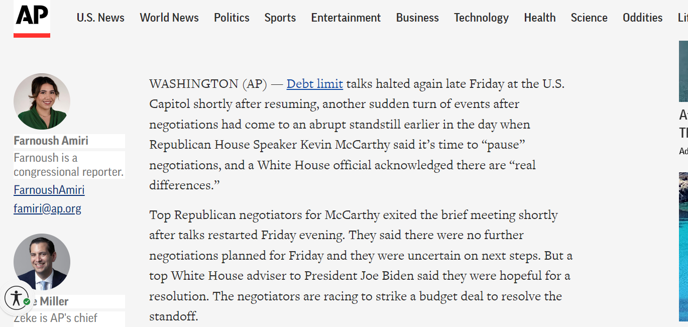Viewport: 688px width, 327px height.
Task: Open the accessibility options icon
Action: pyautogui.click(x=17, y=298)
